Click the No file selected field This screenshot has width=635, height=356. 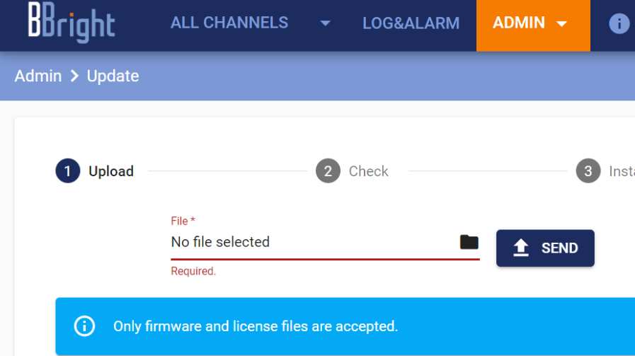tap(325, 242)
